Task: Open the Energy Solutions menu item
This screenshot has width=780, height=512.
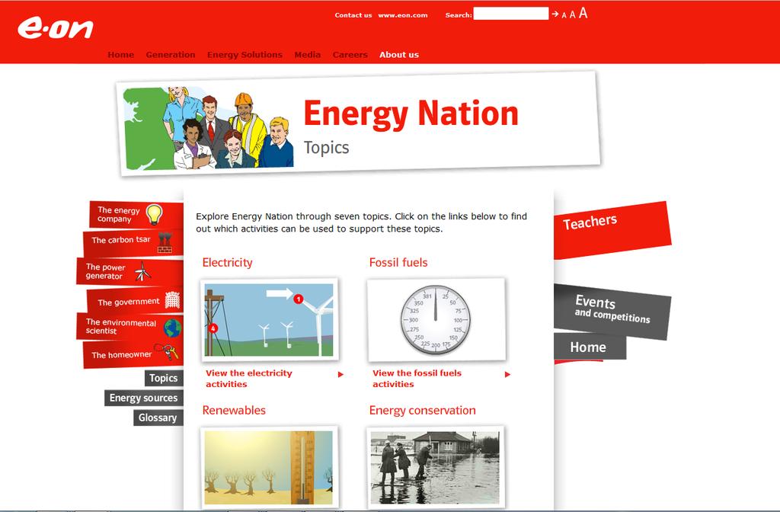Action: coord(245,55)
